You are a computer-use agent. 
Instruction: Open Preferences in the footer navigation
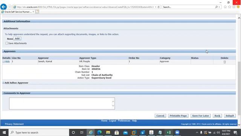(124, 121)
